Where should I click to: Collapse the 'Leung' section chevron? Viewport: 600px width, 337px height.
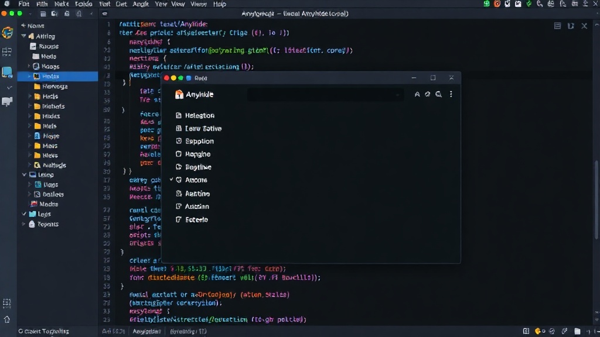coord(24,174)
